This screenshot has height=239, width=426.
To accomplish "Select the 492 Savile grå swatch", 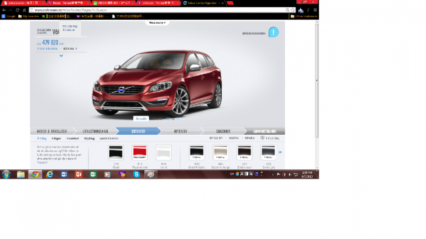I will (268, 153).
